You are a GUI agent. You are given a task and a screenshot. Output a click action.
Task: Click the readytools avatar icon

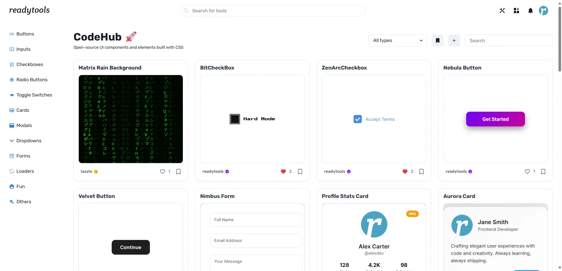pos(544,10)
